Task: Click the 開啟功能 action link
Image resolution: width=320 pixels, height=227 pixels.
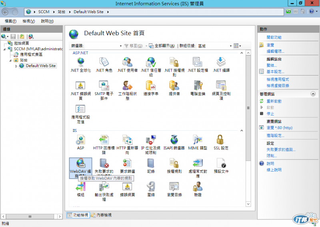Action: click(274, 37)
